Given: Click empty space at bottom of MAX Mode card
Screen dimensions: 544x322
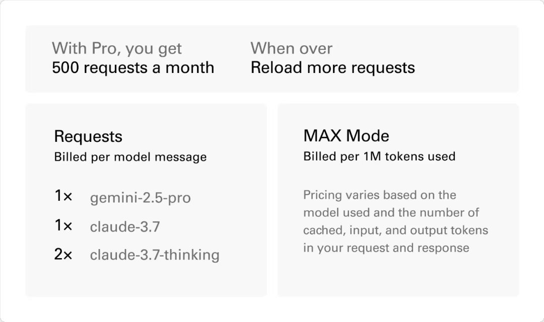Looking at the screenshot, I should [398, 279].
